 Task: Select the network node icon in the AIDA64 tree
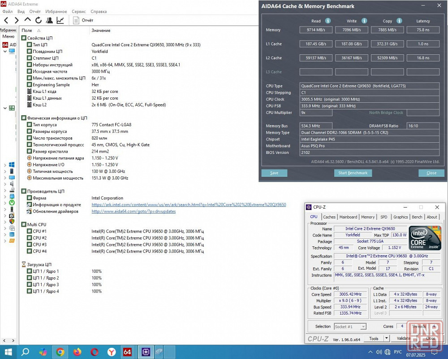pos(12,197)
